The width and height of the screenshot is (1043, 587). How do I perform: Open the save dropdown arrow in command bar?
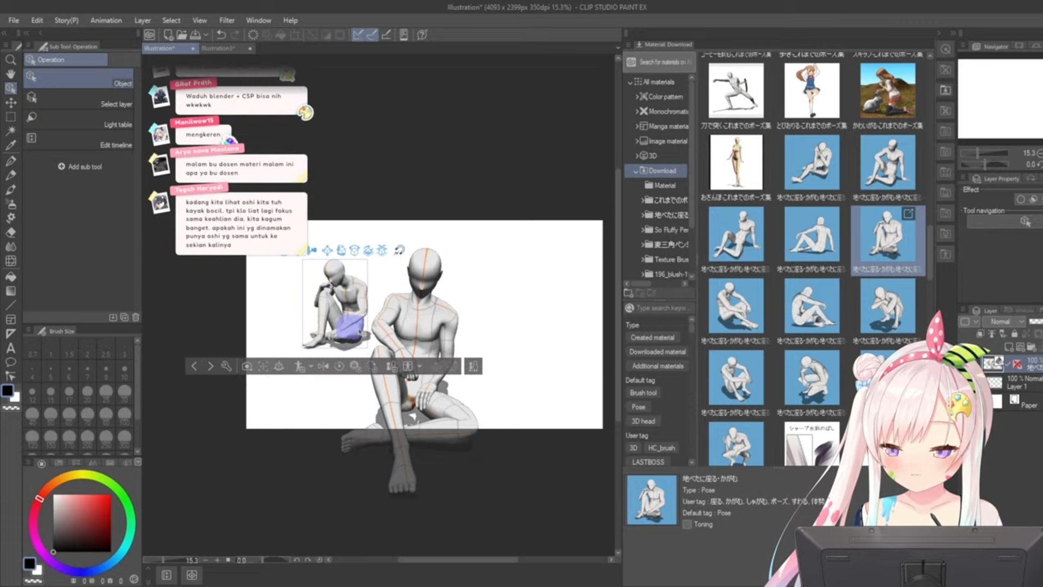pos(206,35)
